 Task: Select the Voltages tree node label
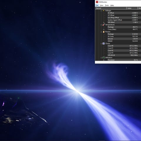click(x=108, y=11)
